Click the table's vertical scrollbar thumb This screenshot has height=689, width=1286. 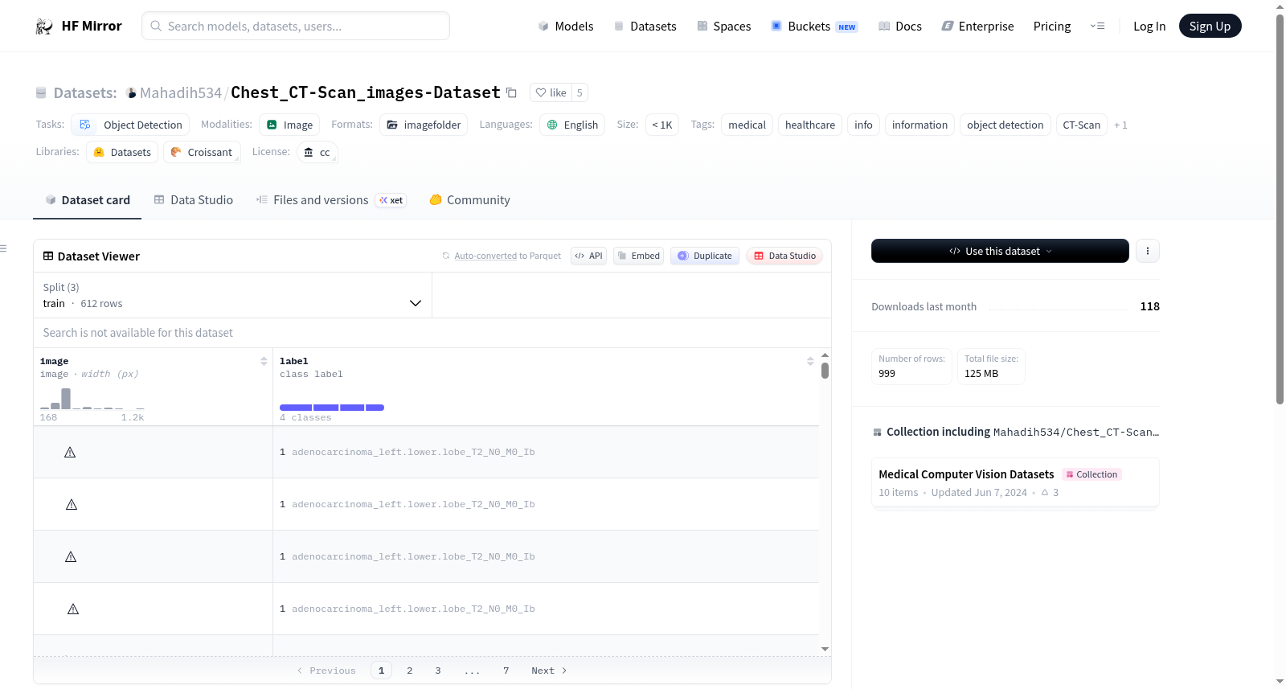[x=825, y=371]
